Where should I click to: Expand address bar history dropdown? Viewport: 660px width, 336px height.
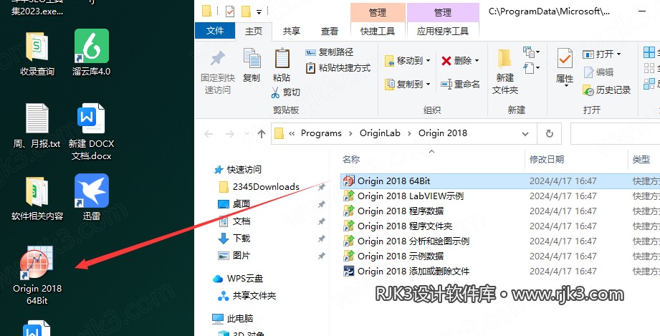[525, 134]
